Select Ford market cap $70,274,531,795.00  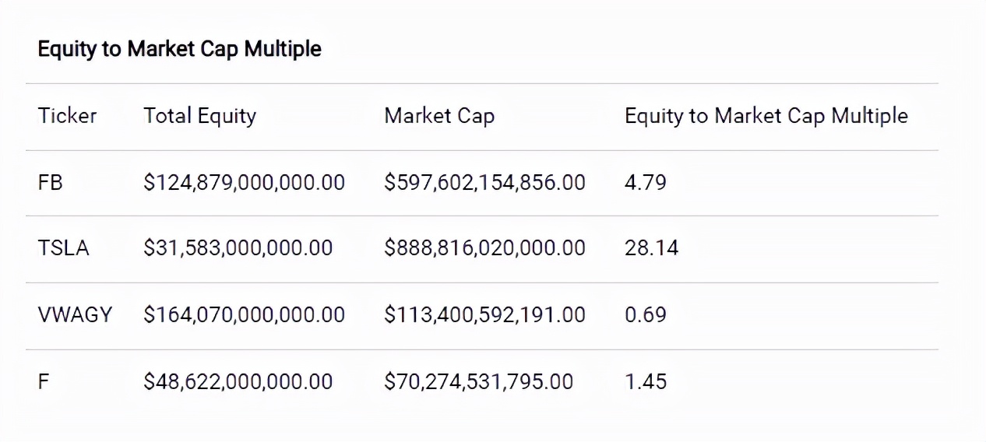tap(478, 381)
